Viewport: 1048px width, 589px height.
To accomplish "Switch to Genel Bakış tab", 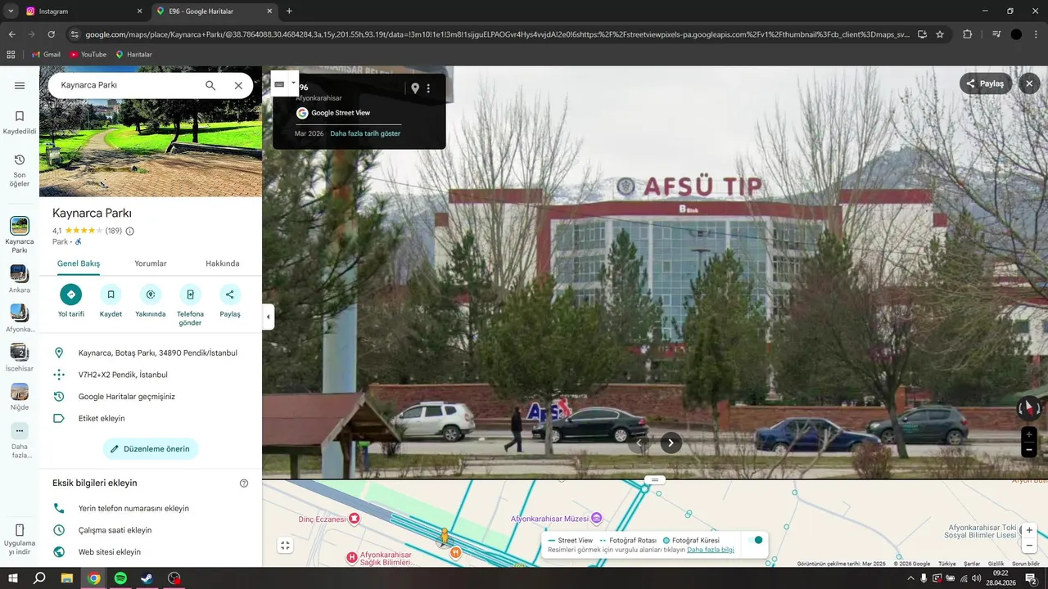I will pos(79,263).
